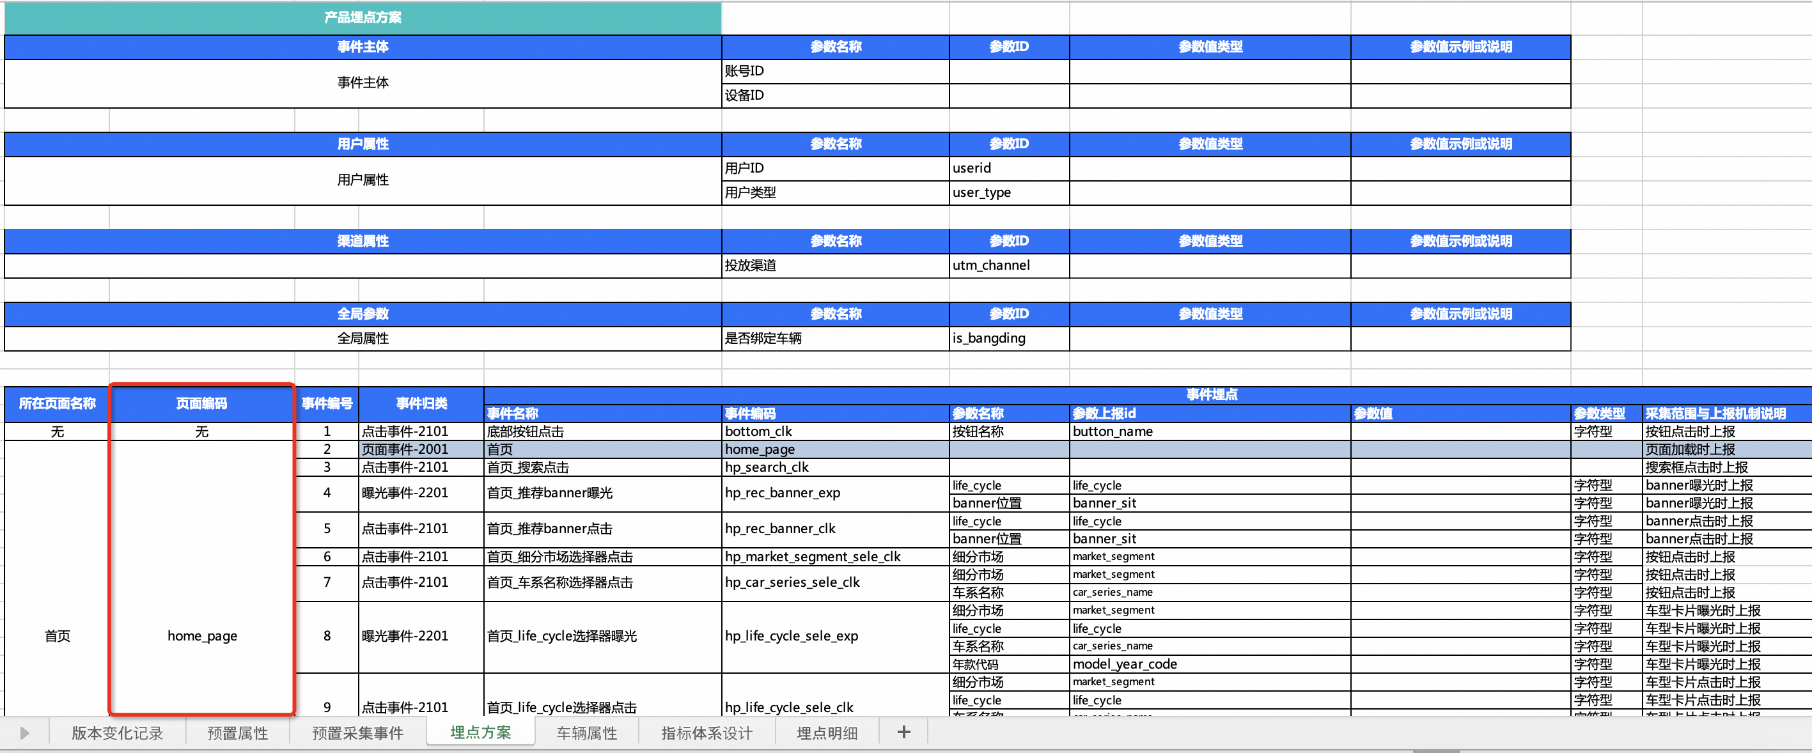Click the 事件名称 column header
Viewport: 1812px width, 753px height.
(x=603, y=414)
